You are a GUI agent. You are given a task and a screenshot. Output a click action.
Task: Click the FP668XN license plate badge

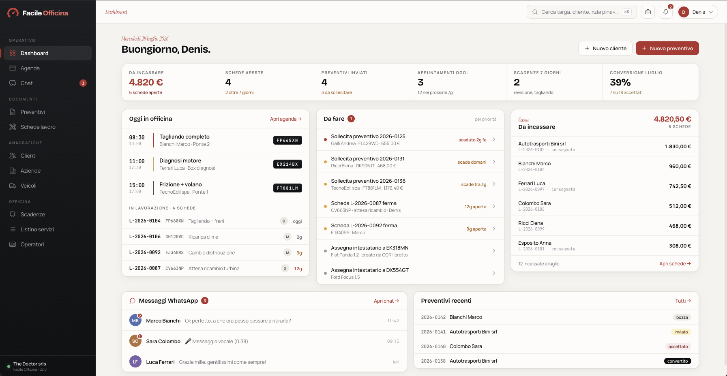pyautogui.click(x=287, y=140)
